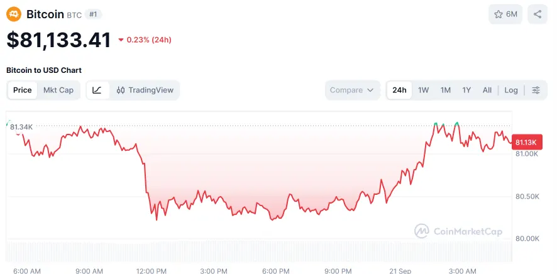Open the share icon button
This screenshot has width=557, height=274.
coord(537,14)
